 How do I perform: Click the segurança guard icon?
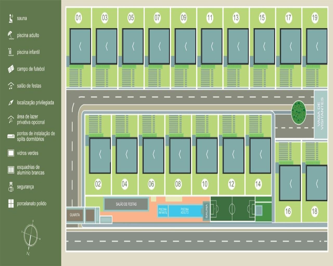click(x=11, y=187)
